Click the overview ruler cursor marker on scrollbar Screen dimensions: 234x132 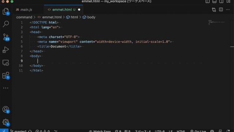coord(232,47)
